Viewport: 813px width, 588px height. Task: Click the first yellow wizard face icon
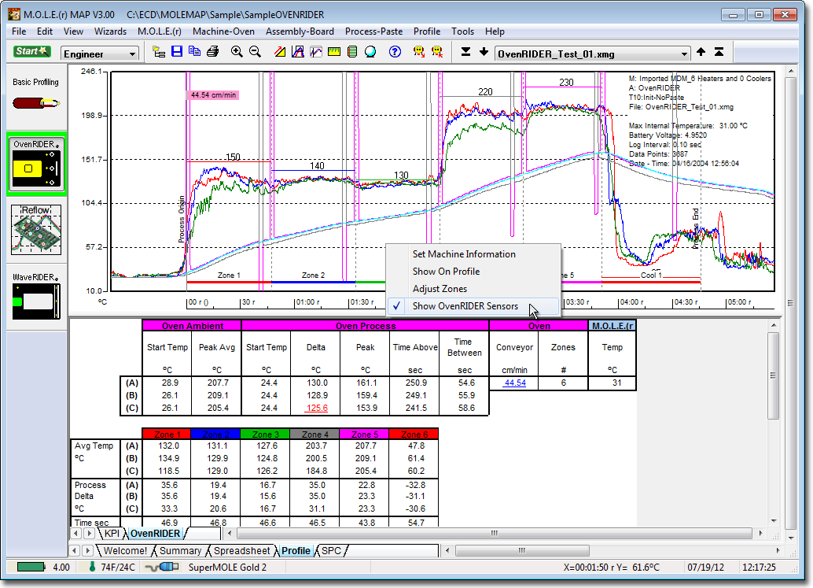(x=419, y=51)
